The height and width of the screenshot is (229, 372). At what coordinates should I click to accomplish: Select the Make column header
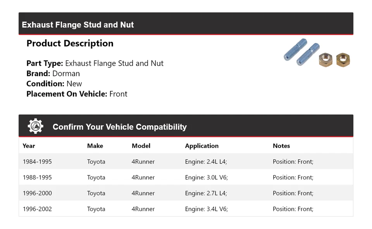coord(95,146)
